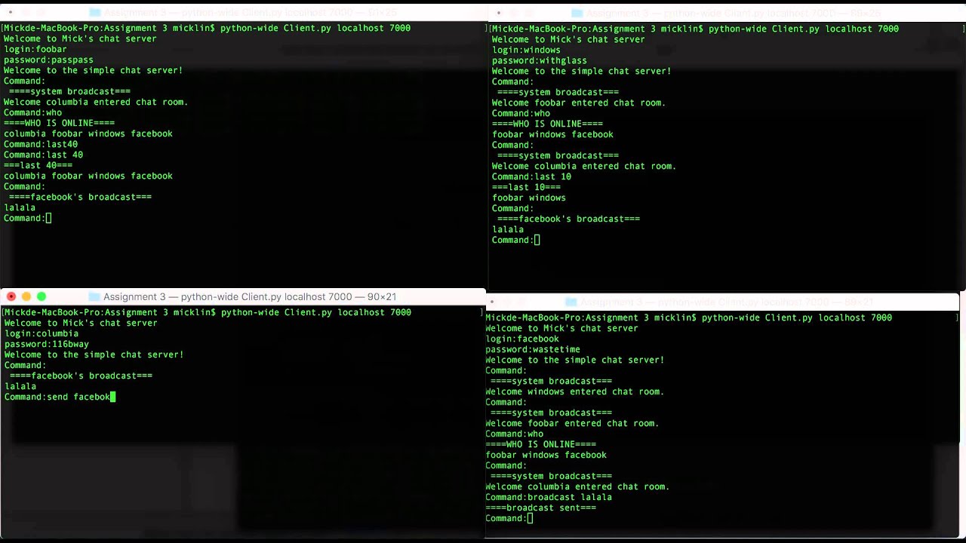
Task: Click "Welcome to Mick's chat server" in facebook terminal
Action: tap(561, 328)
